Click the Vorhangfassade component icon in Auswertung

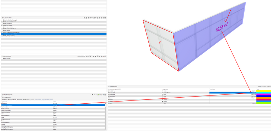click(163, 93)
